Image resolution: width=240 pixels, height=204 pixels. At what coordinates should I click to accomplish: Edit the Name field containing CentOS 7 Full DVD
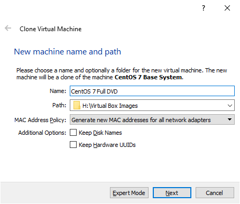(x=152, y=91)
